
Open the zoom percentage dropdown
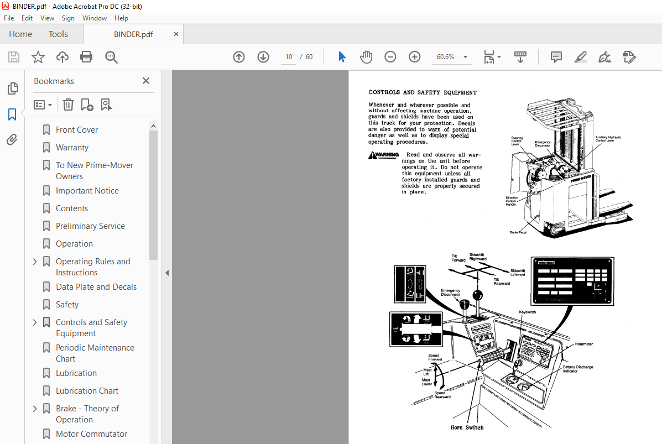click(x=465, y=57)
